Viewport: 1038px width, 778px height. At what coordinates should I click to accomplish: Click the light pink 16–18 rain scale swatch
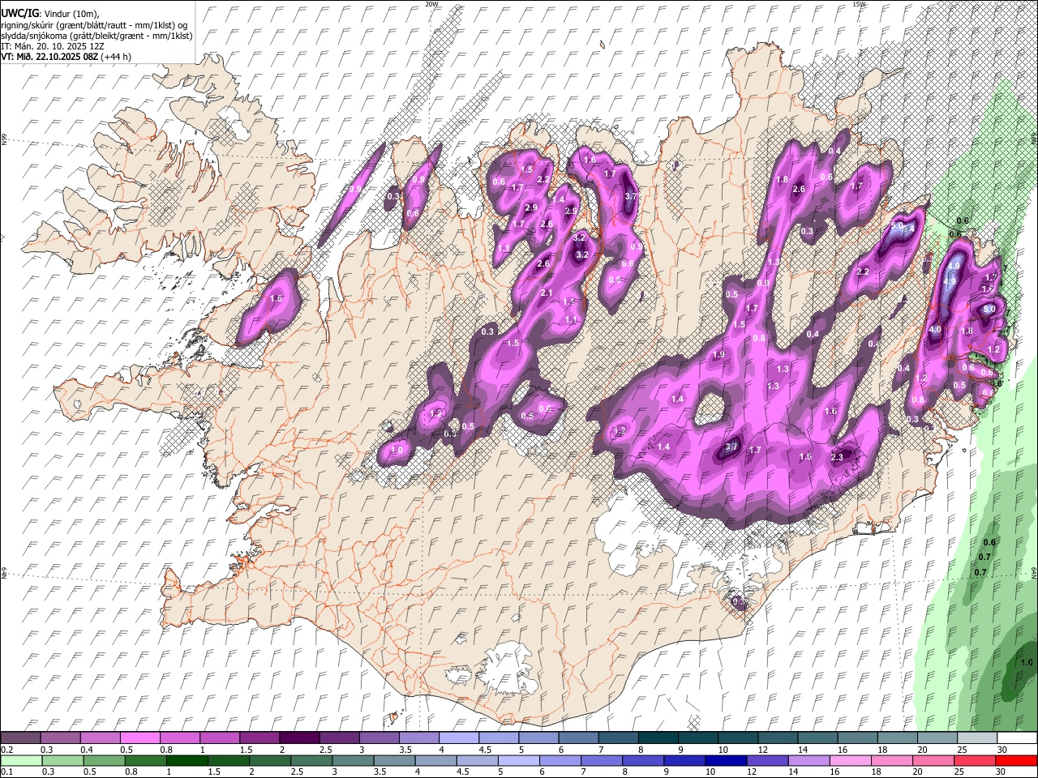851,760
